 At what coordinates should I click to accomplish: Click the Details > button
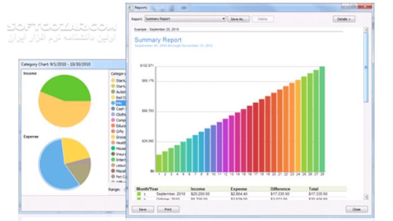344,19
